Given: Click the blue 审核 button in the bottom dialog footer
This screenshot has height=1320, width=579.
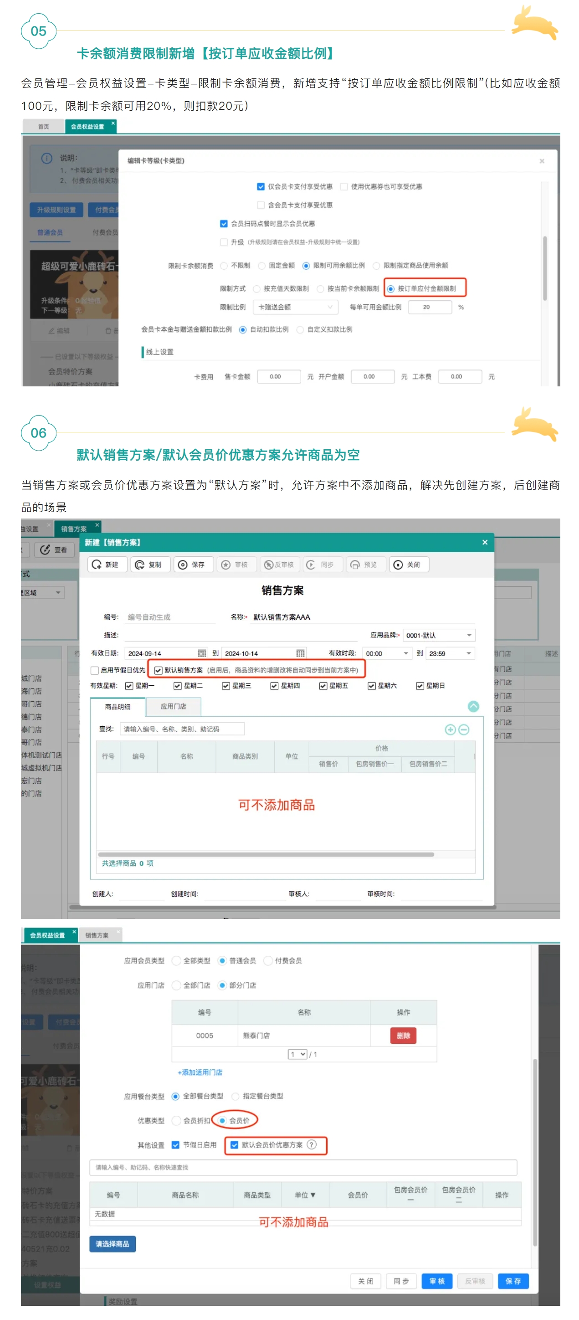Looking at the screenshot, I should [437, 1280].
